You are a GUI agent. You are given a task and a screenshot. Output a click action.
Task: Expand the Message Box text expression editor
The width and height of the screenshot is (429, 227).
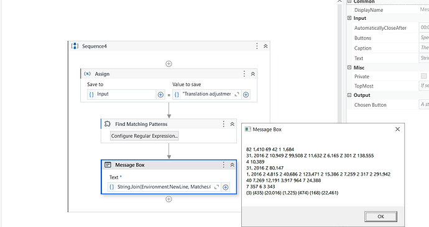pyautogui.click(x=216, y=187)
